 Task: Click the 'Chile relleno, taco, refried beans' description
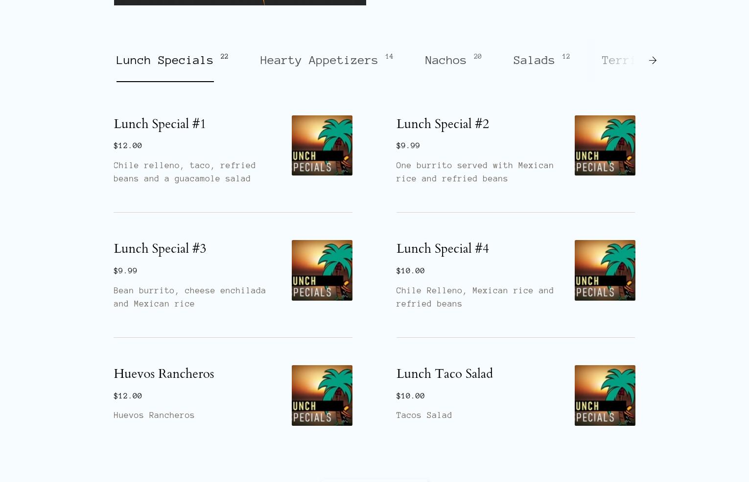(x=185, y=172)
